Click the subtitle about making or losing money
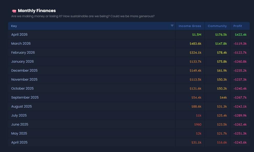 pos(83,16)
